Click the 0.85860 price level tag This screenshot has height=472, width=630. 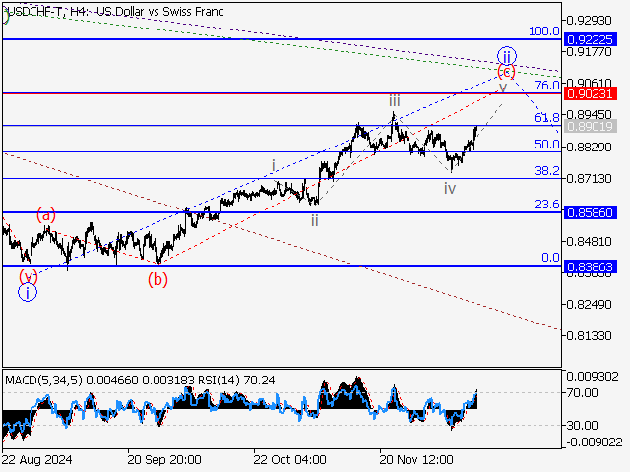pyautogui.click(x=592, y=212)
